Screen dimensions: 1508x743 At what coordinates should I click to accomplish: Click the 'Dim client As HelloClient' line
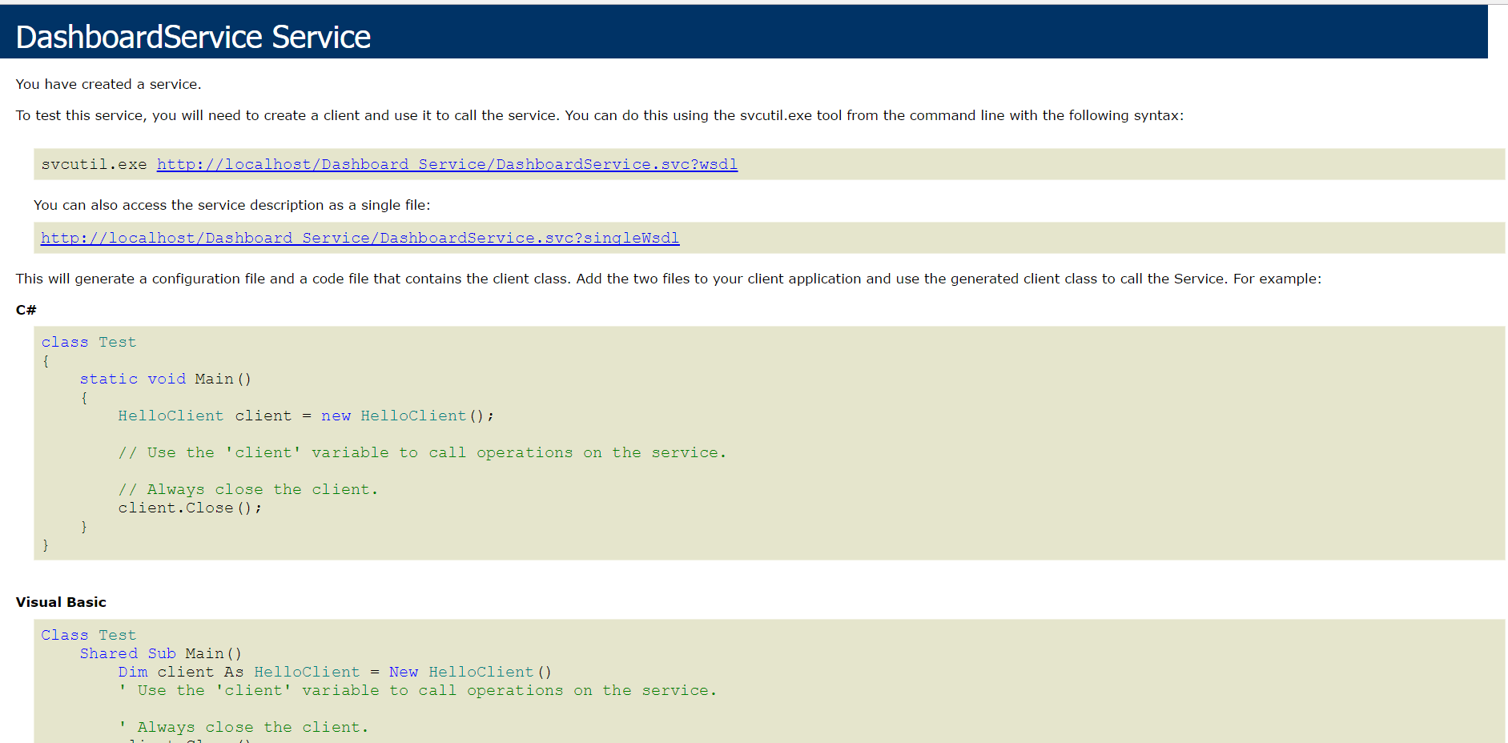335,672
